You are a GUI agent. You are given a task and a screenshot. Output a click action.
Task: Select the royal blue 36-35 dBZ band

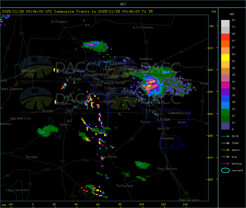coord(225,98)
